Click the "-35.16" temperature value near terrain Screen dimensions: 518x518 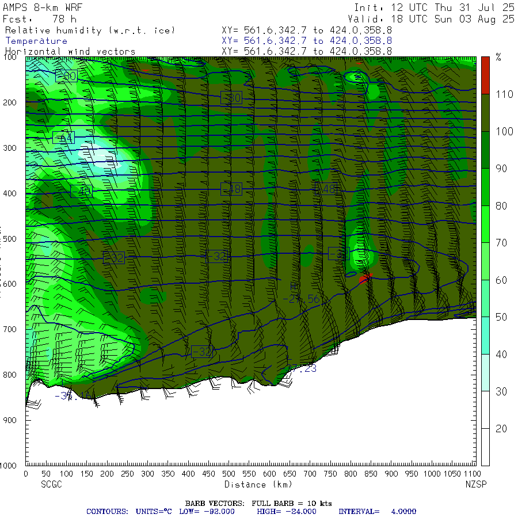coord(73,396)
